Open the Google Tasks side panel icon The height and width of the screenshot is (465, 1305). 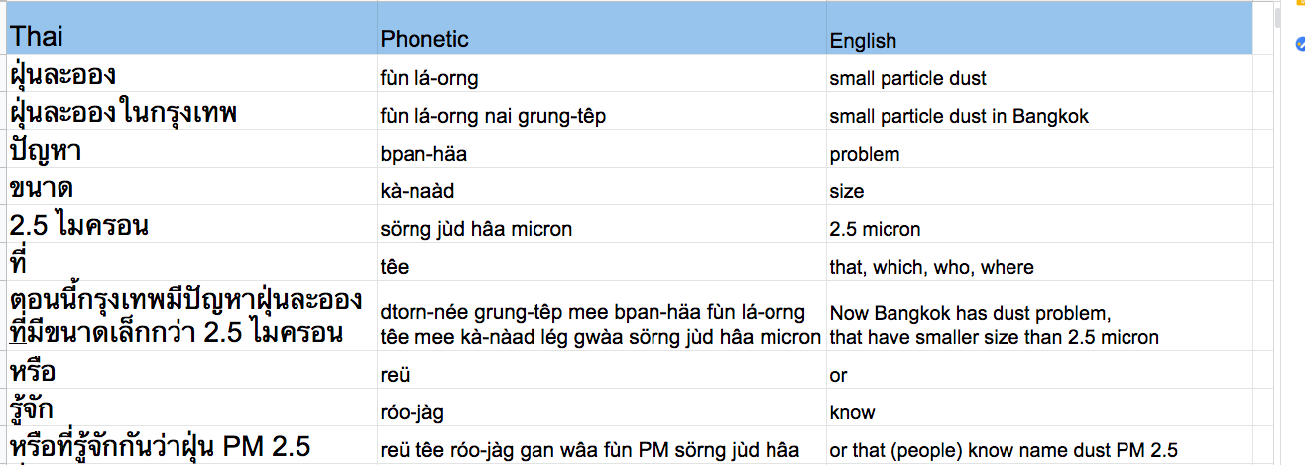point(1299,43)
